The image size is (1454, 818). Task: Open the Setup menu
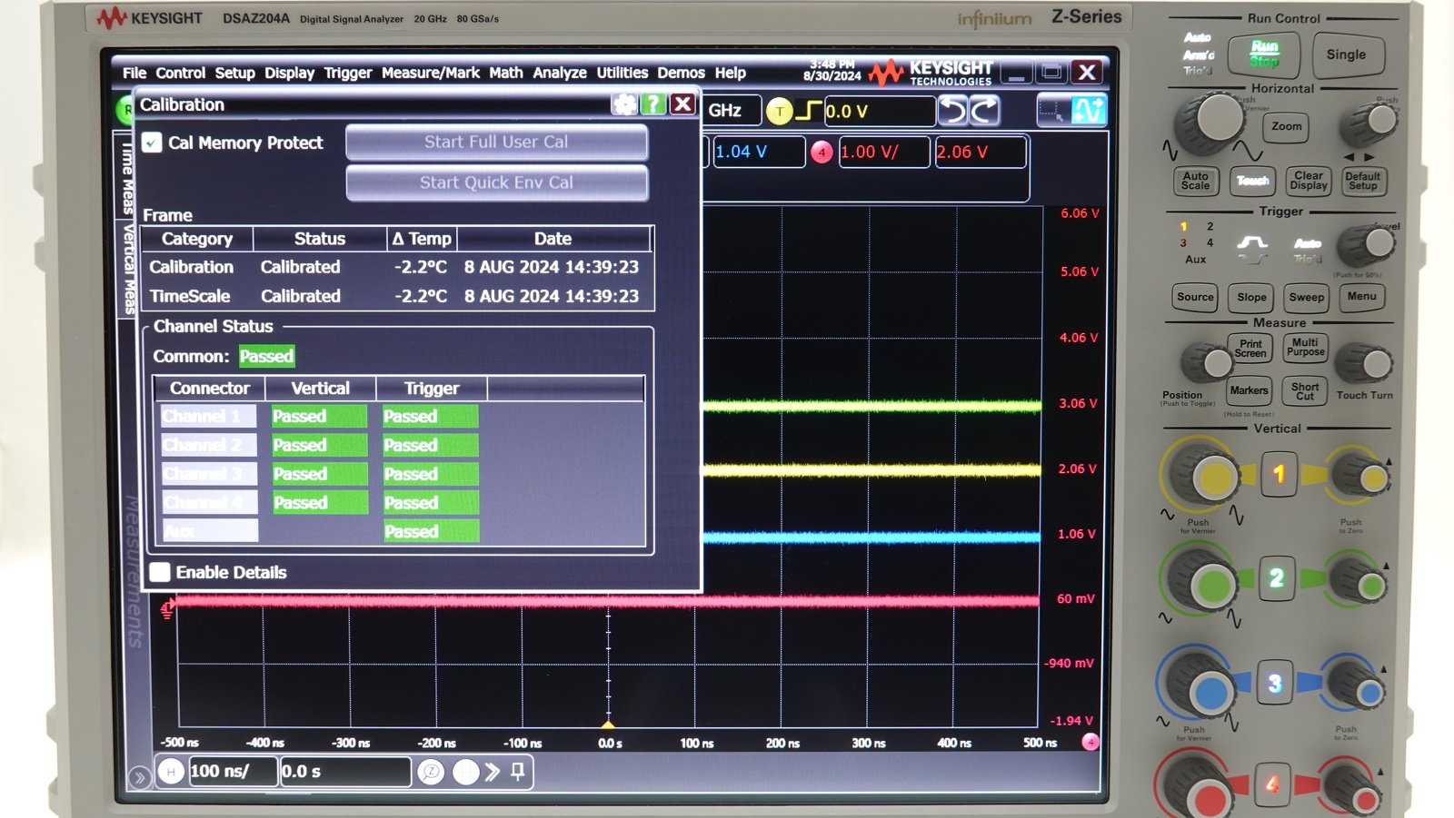tap(234, 73)
